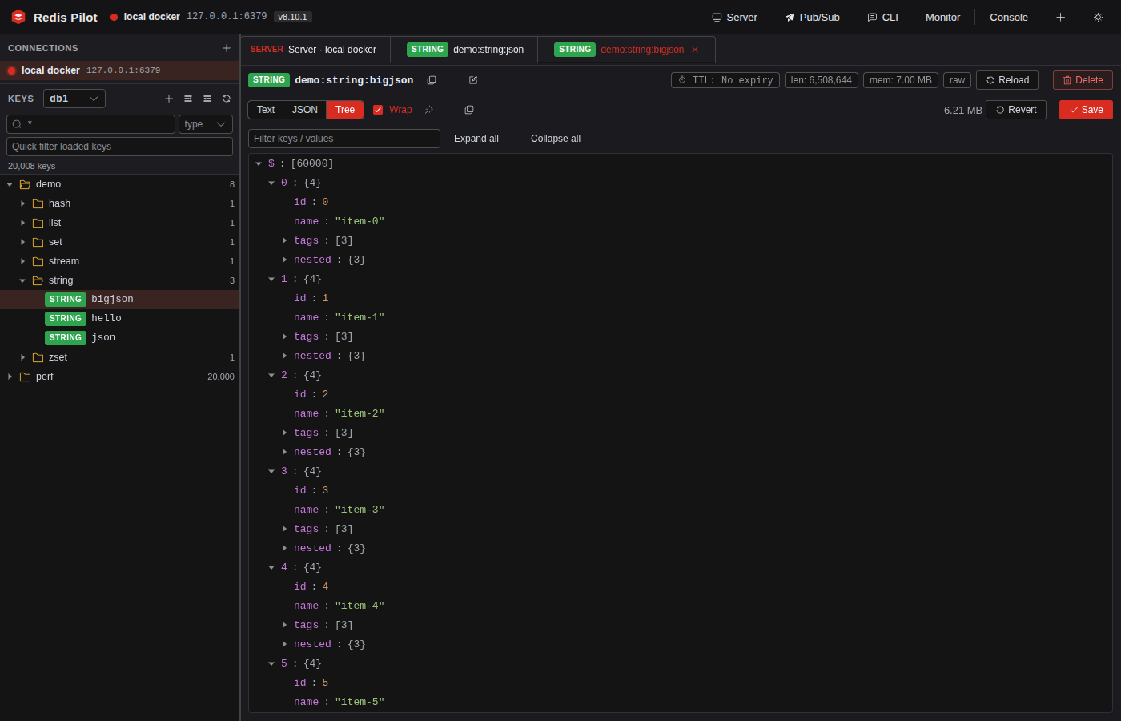1121x721 pixels.
Task: Open the CLI from top bar
Action: pos(882,17)
